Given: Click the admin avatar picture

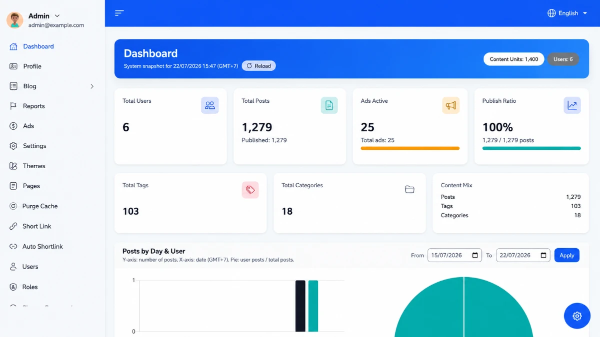Looking at the screenshot, I should 15,20.
